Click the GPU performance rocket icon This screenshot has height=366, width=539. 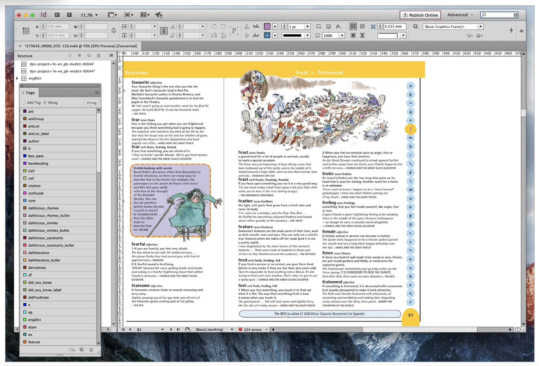coord(159,15)
